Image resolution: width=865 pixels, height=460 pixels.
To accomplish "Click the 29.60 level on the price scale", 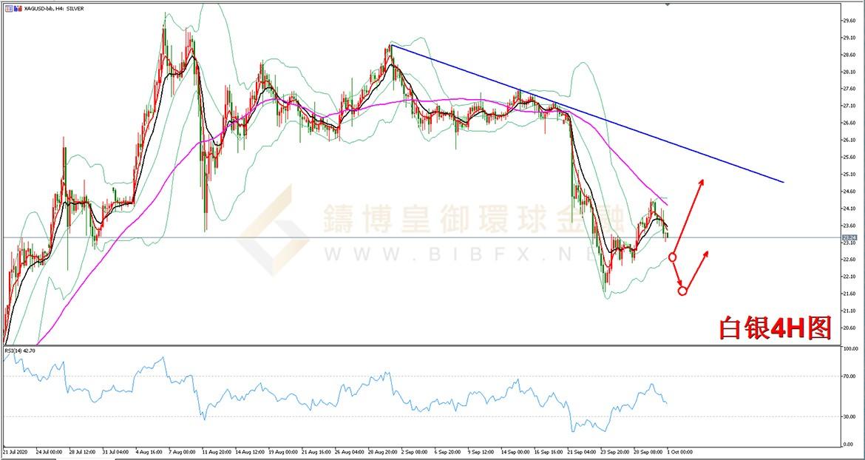I will 848,21.
